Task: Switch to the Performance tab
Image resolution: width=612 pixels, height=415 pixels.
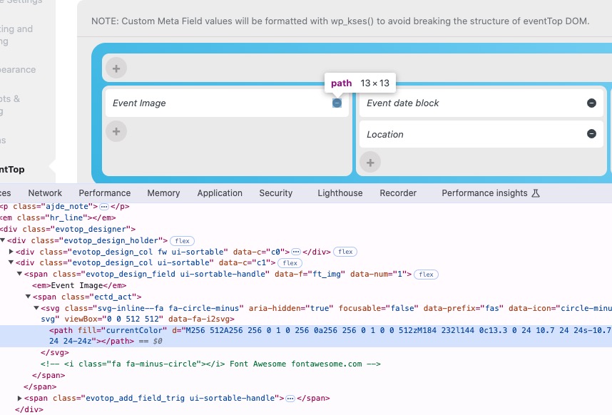Action: (x=105, y=193)
